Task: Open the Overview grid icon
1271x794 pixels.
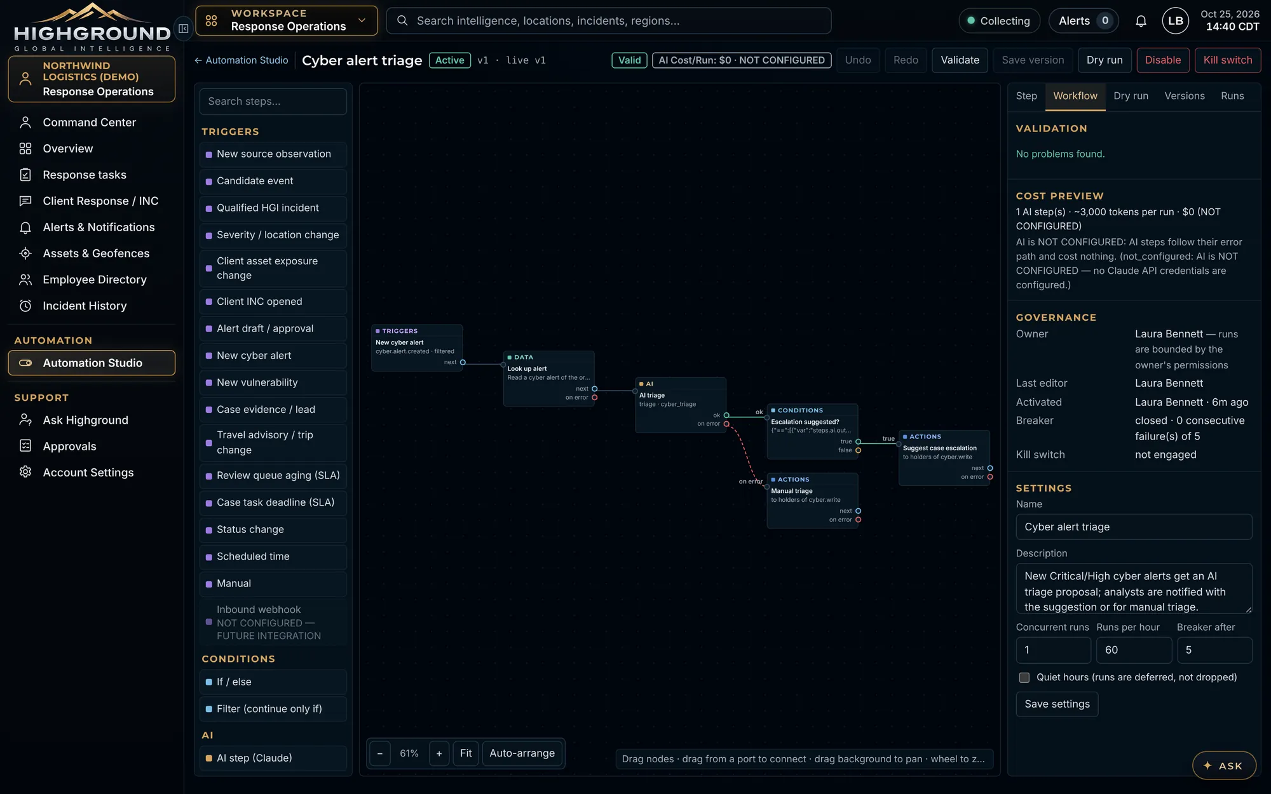Action: [x=25, y=149]
